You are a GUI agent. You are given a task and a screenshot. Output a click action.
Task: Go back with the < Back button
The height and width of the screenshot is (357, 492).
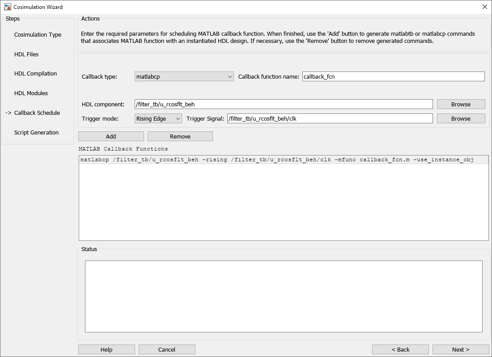tap(400, 349)
